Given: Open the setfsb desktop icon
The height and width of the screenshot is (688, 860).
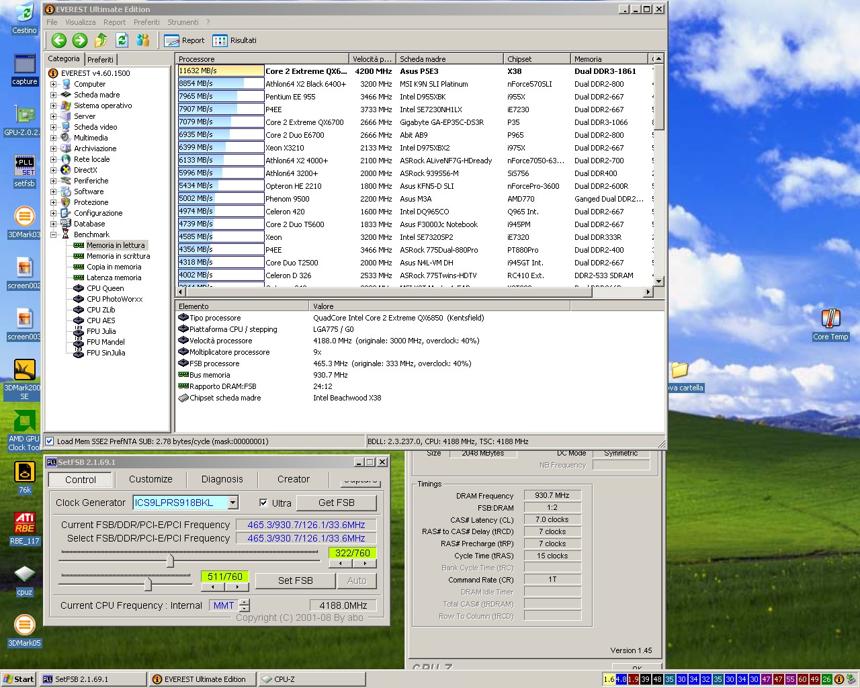Looking at the screenshot, I should click(24, 171).
